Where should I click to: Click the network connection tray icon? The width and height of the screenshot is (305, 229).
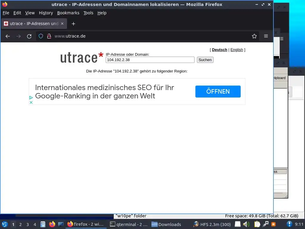coord(265,224)
